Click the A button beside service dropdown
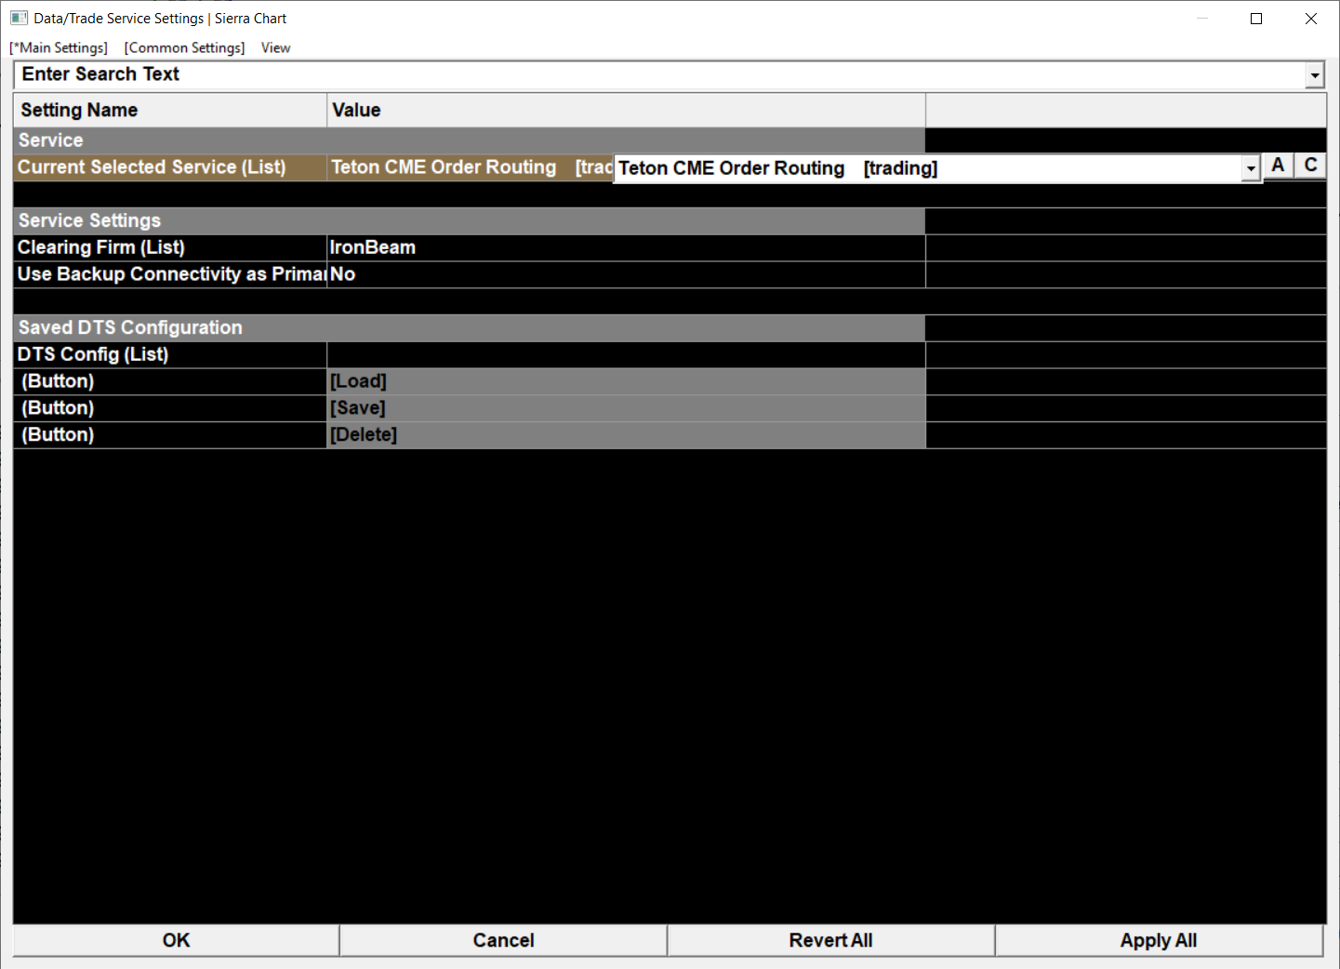 click(1278, 166)
